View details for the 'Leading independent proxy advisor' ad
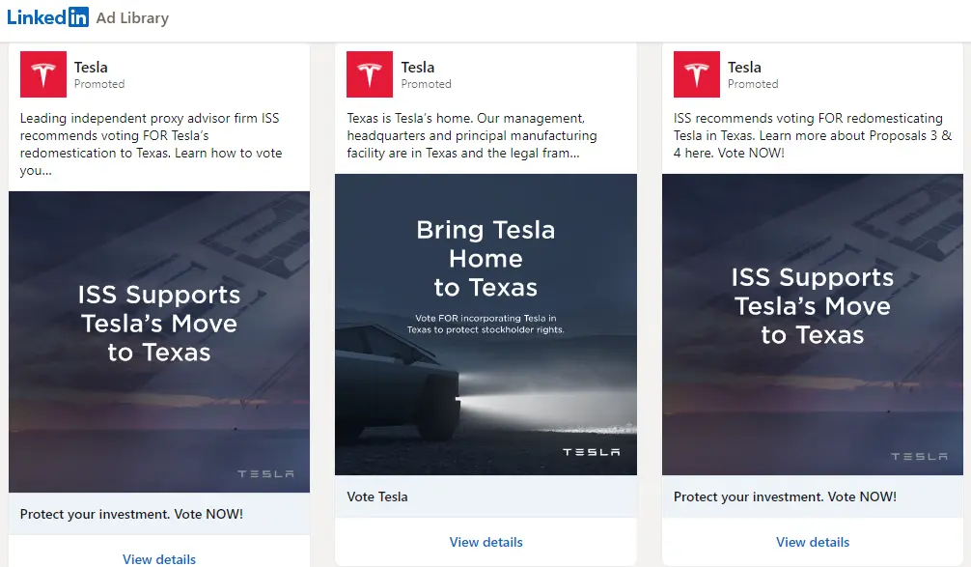 point(159,559)
